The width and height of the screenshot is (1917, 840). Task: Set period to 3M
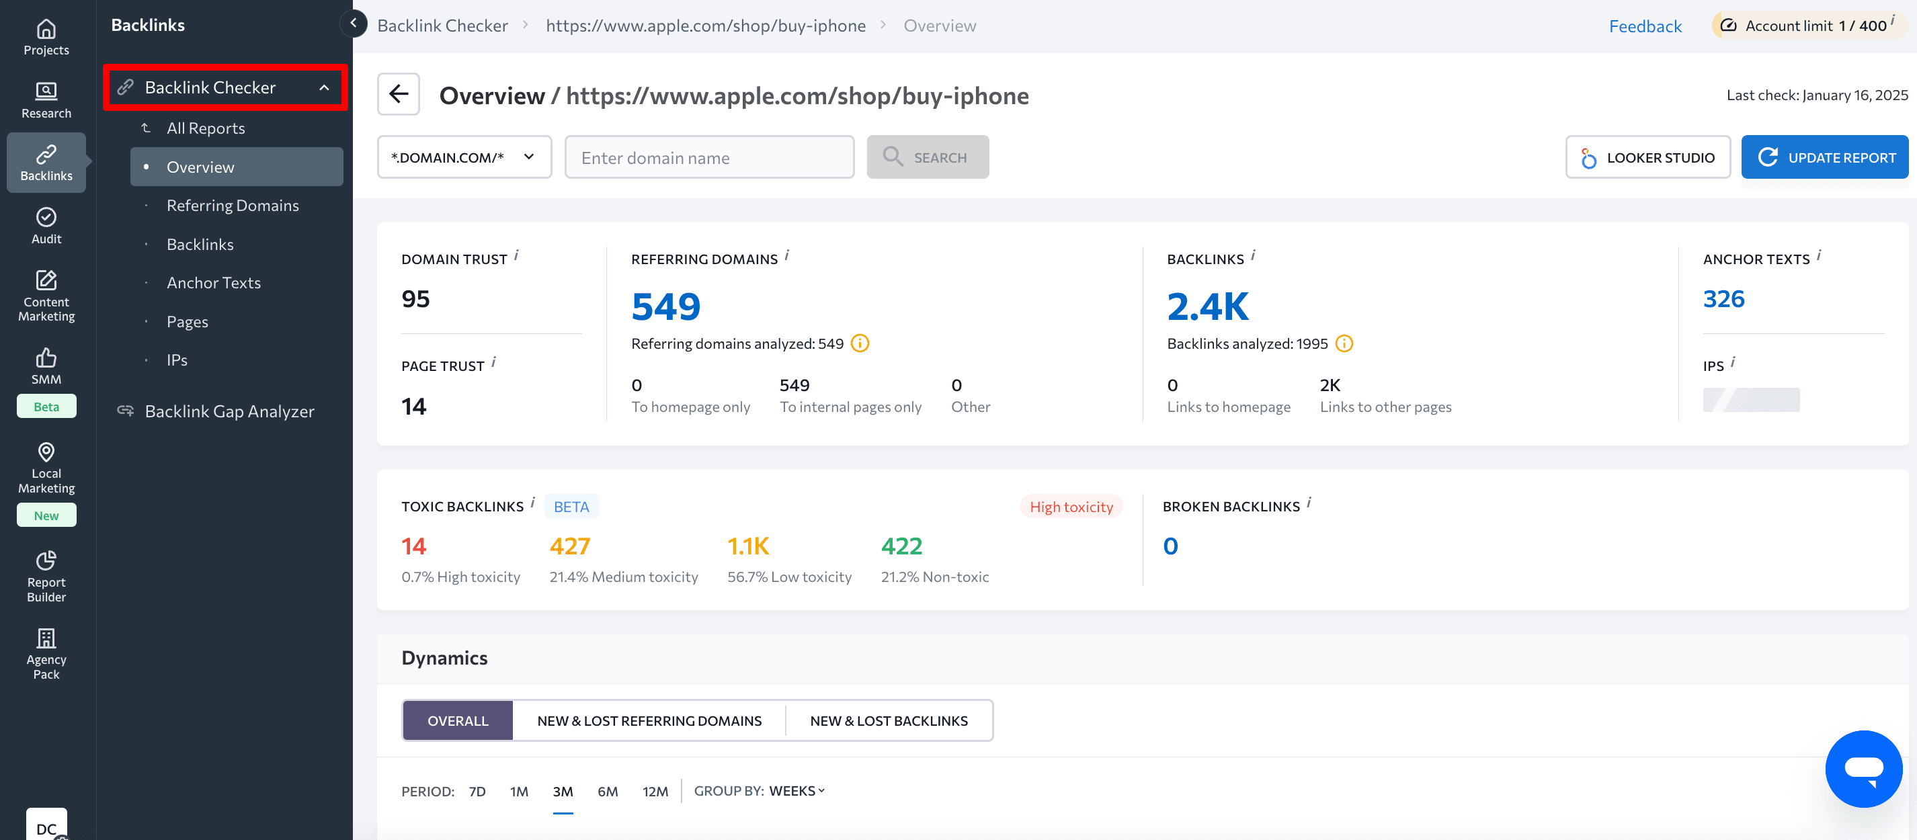[x=563, y=791]
